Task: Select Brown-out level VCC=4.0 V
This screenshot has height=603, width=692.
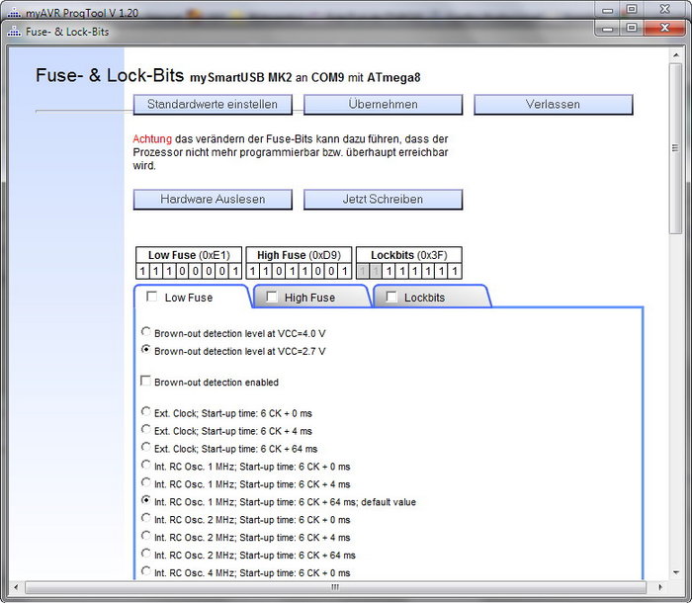Action: (x=147, y=333)
